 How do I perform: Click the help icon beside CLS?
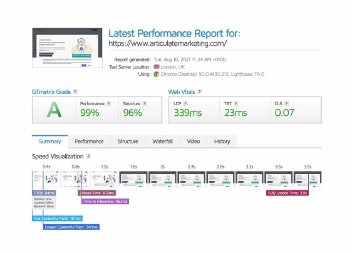286,103
